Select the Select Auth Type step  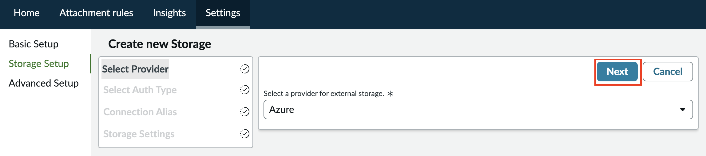(140, 90)
